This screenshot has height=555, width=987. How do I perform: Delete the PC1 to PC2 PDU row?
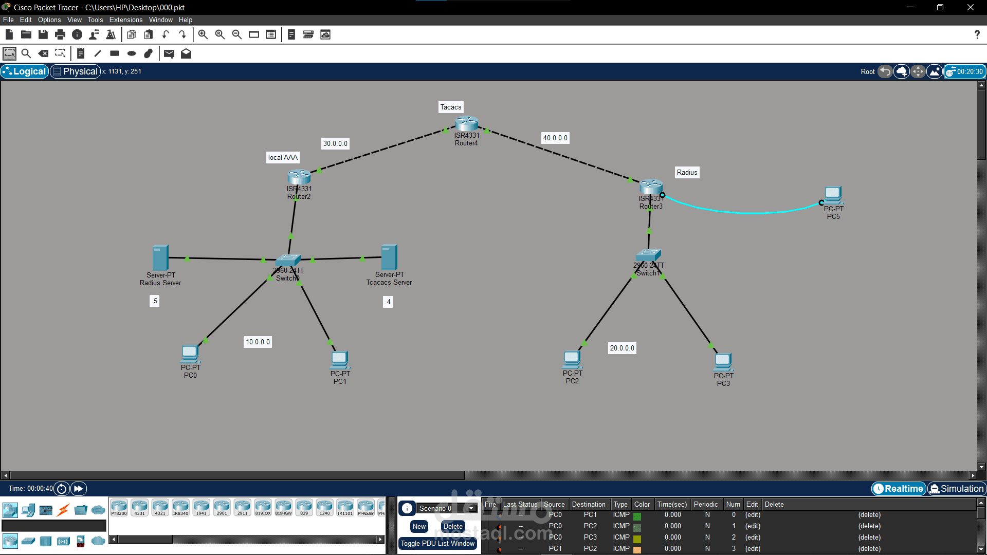(869, 549)
